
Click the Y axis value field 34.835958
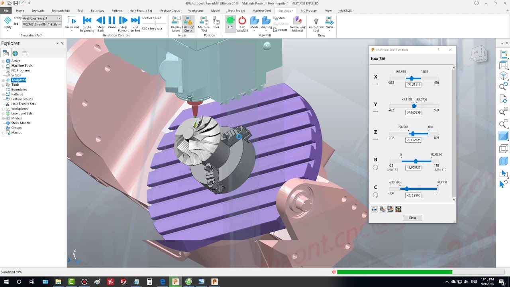pyautogui.click(x=413, y=112)
